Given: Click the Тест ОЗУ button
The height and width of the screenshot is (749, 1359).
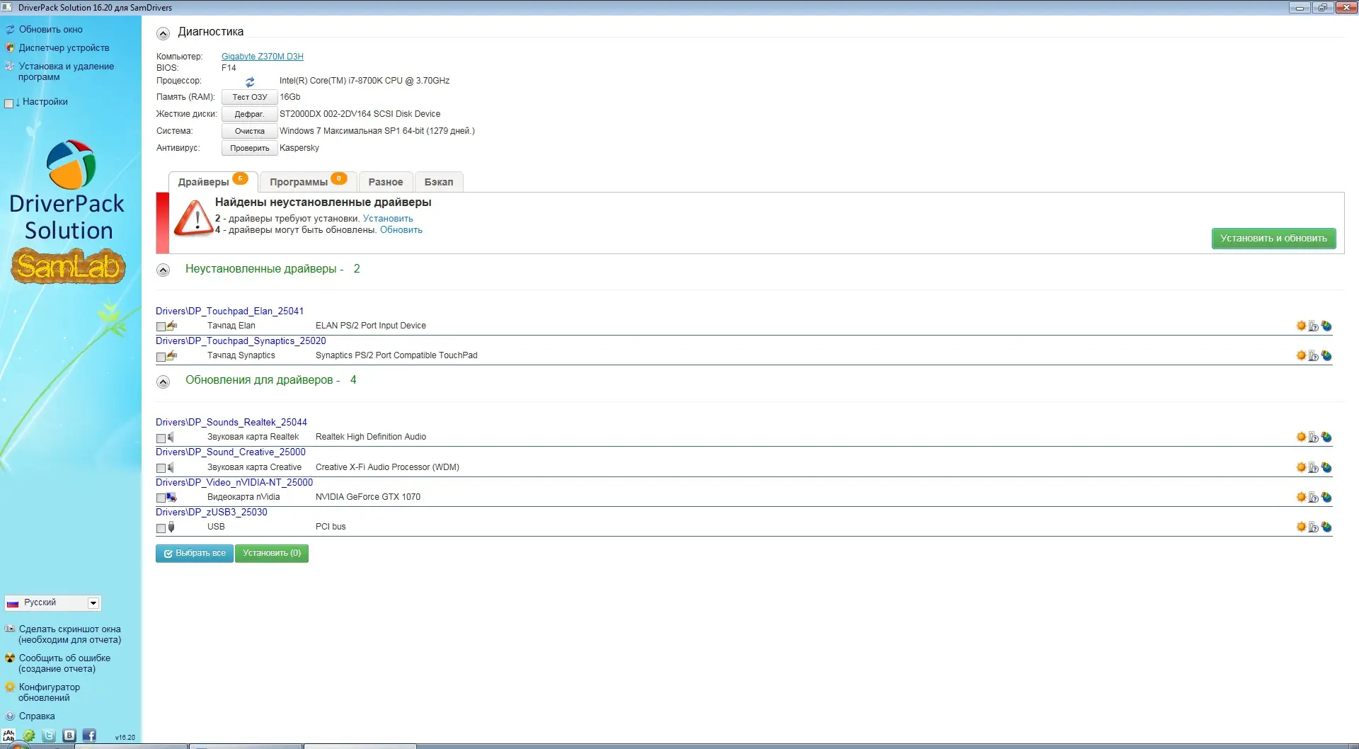Looking at the screenshot, I should (x=249, y=97).
